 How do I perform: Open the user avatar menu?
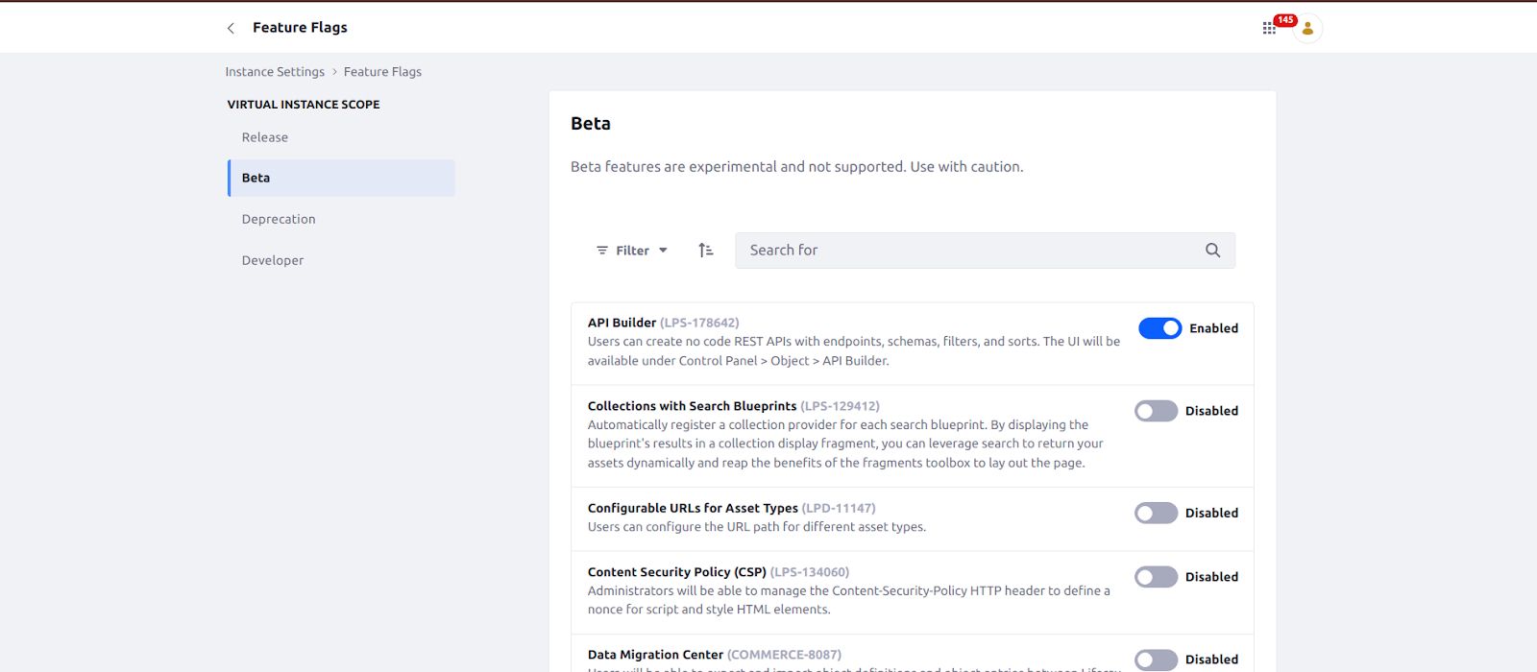1307,29
